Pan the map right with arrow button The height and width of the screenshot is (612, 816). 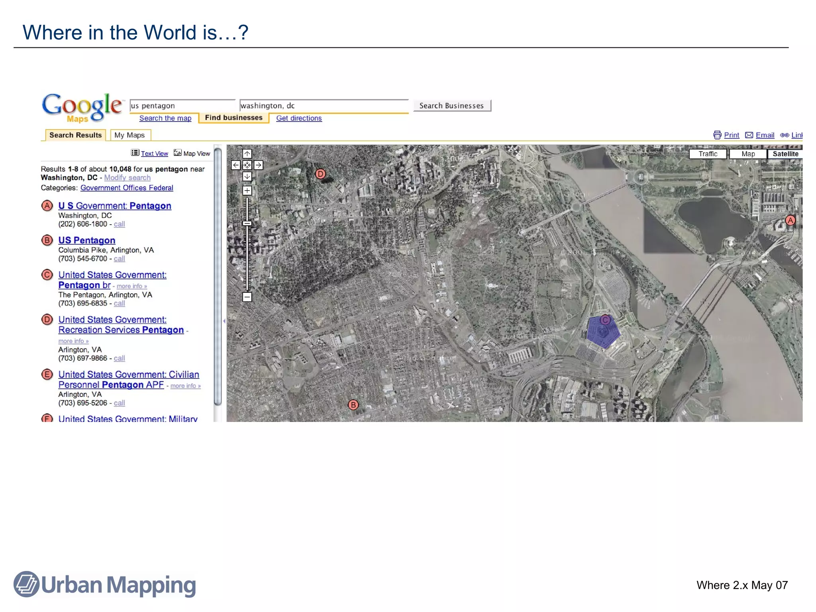[258, 165]
